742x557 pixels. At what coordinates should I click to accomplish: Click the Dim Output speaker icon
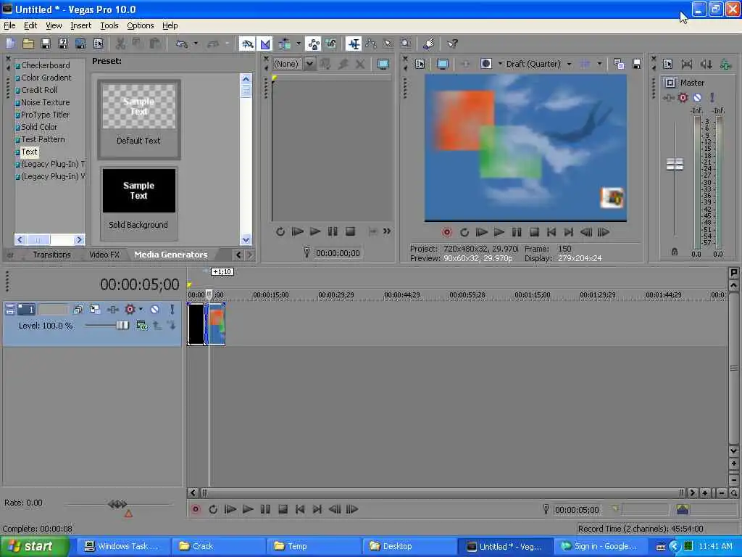[x=706, y=64]
